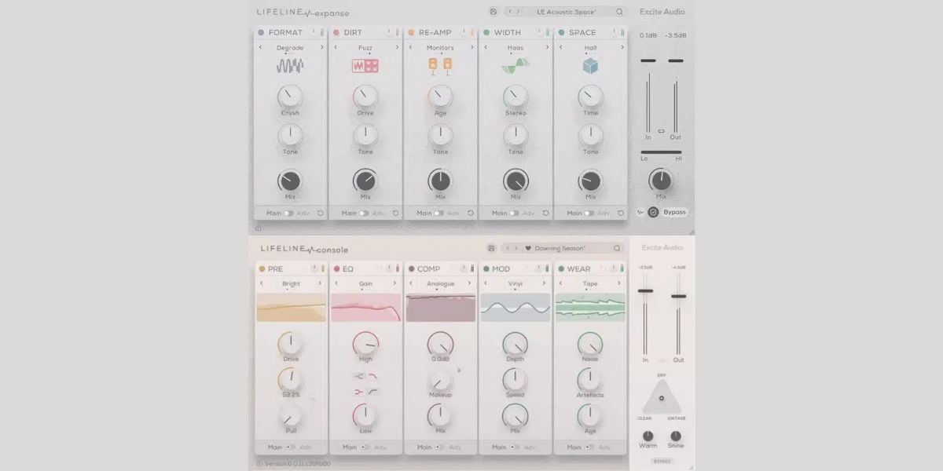The width and height of the screenshot is (943, 471).
Task: Switch SPACE module from Main to Adv
Action: 590,213
